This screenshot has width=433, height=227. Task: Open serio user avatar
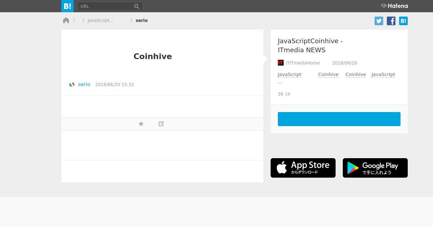(72, 84)
